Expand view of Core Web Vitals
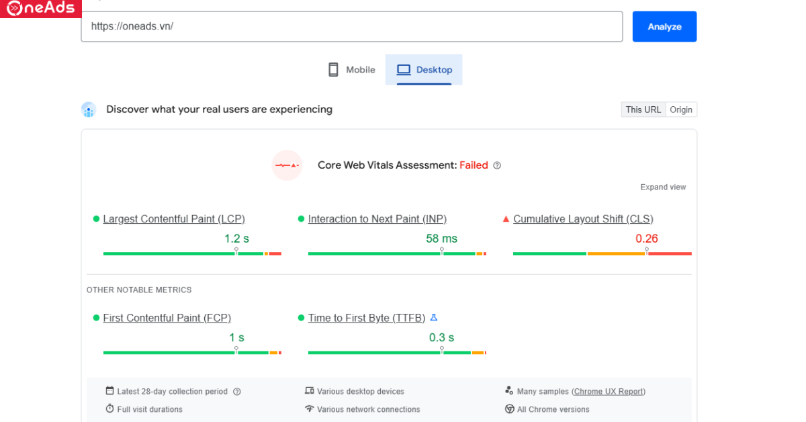 click(x=662, y=187)
